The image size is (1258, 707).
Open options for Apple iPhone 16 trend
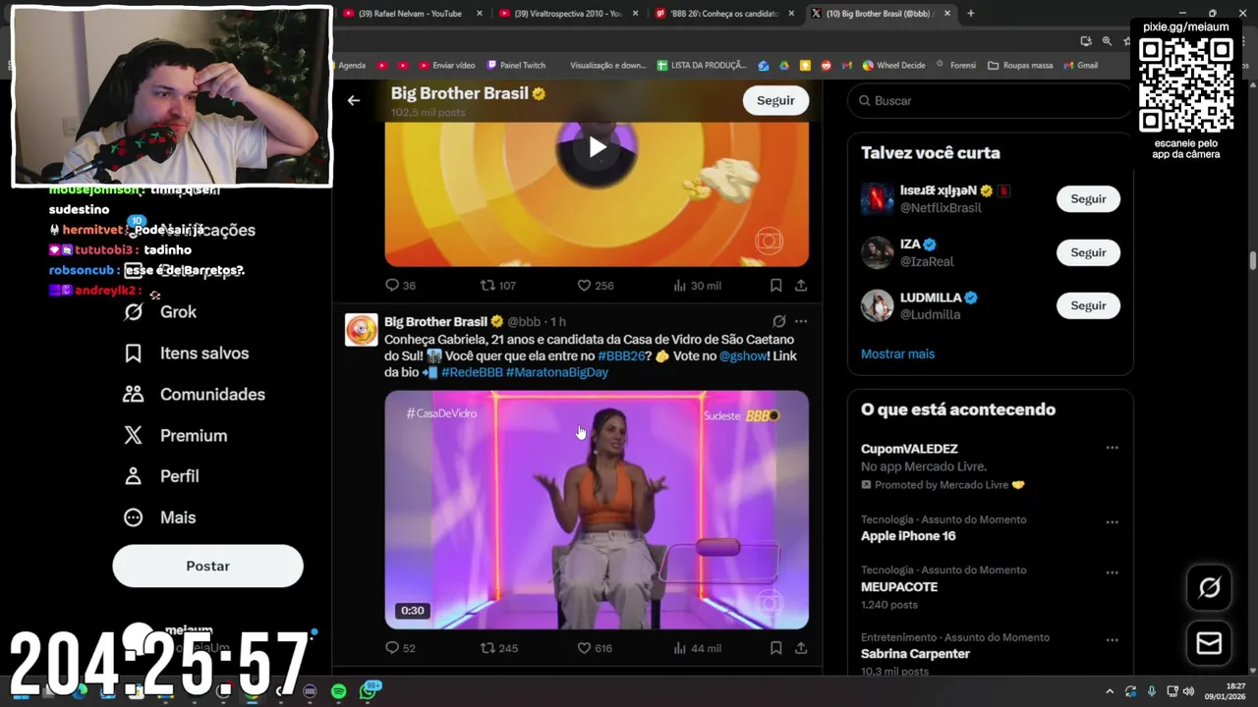pyautogui.click(x=1112, y=522)
